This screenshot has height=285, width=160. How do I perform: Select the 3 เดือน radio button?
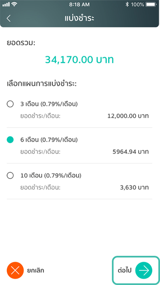pos(10,104)
